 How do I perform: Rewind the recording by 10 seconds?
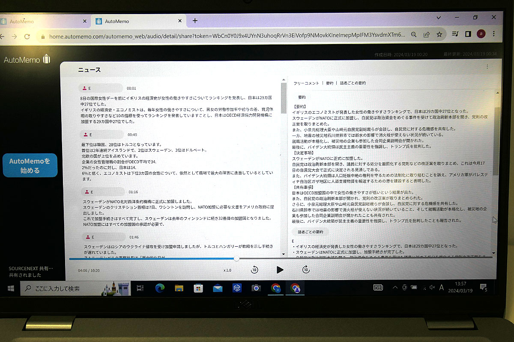click(254, 270)
